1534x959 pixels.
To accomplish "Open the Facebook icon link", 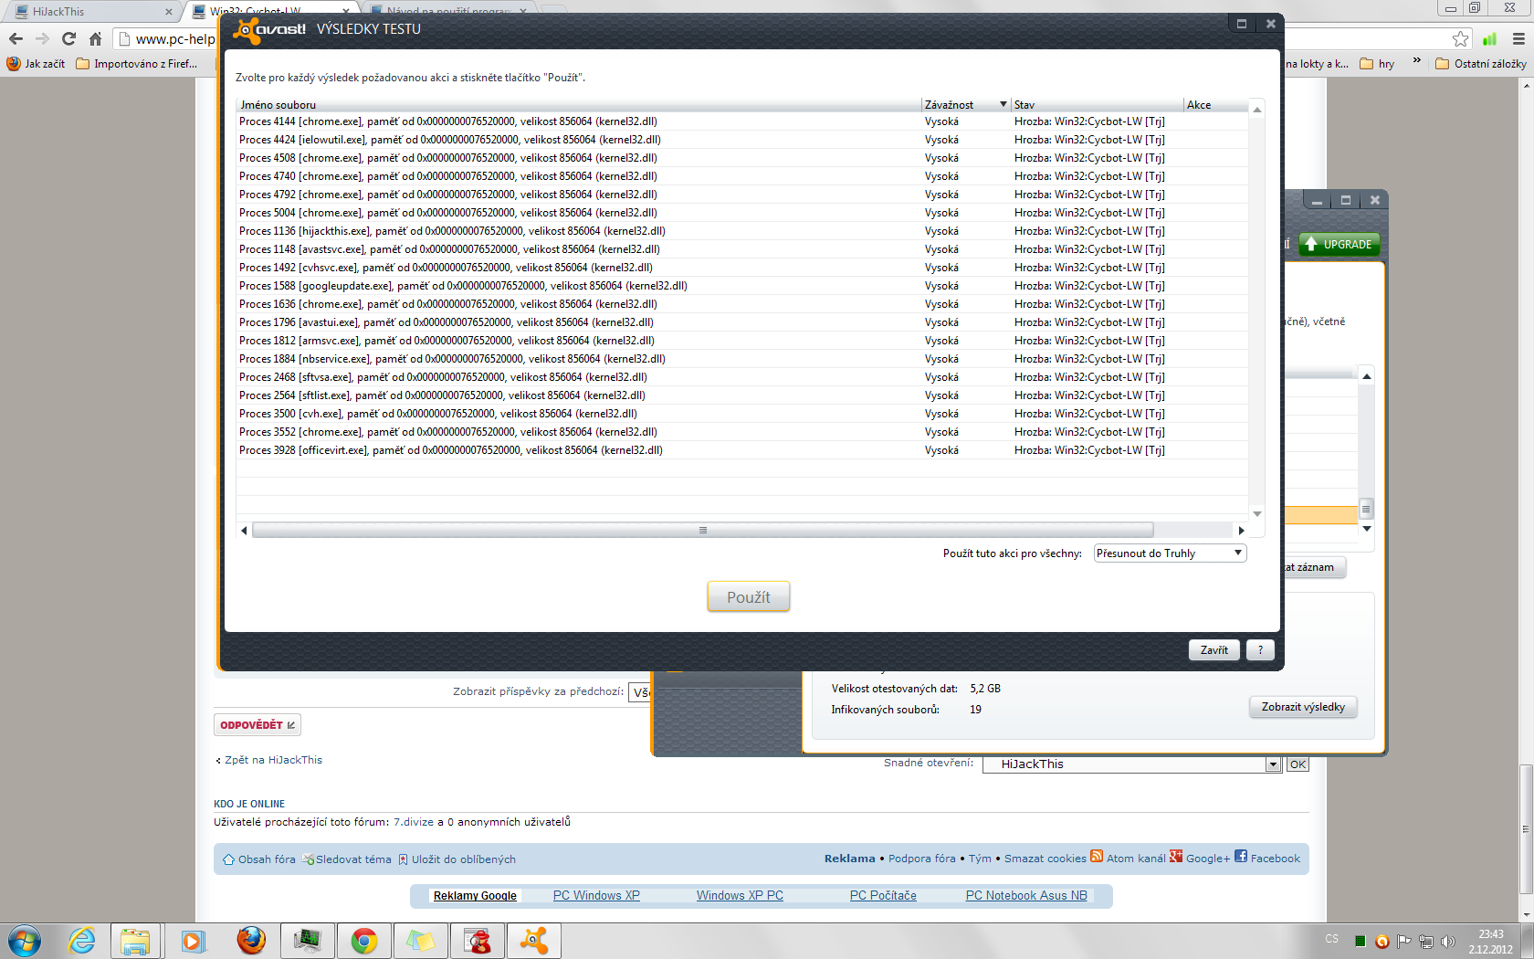I will [x=1241, y=856].
